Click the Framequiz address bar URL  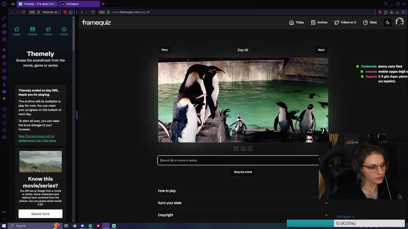(131, 12)
